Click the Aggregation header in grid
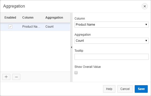 point(54,18)
